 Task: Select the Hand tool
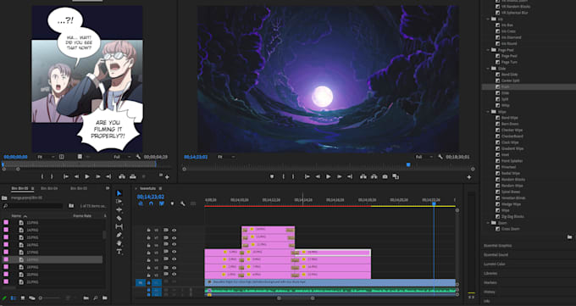119,243
